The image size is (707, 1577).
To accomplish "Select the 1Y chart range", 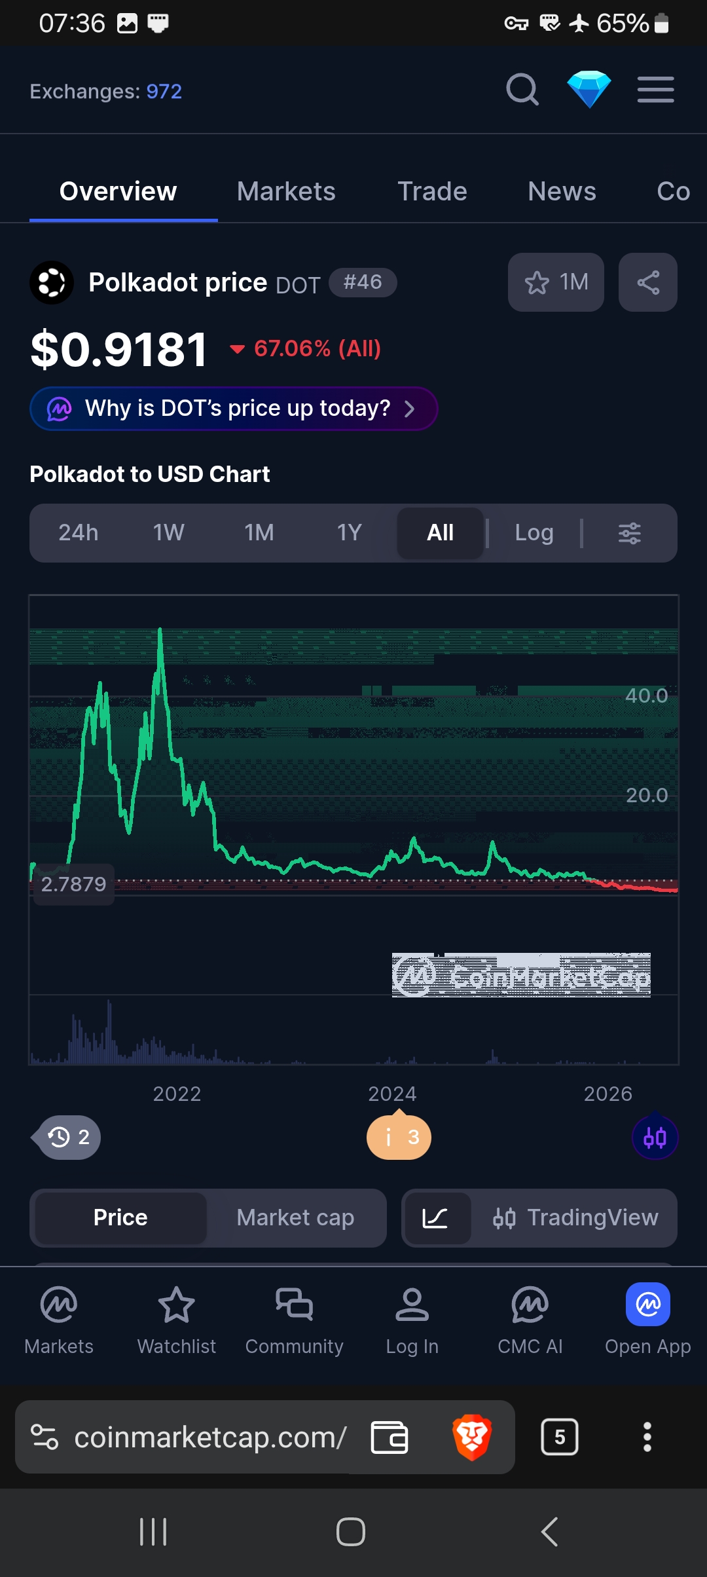I will tap(349, 533).
